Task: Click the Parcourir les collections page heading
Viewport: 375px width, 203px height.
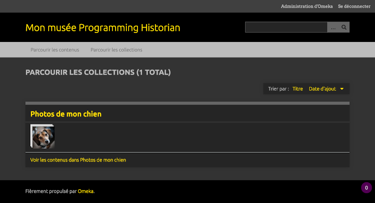Action: (x=80, y=72)
